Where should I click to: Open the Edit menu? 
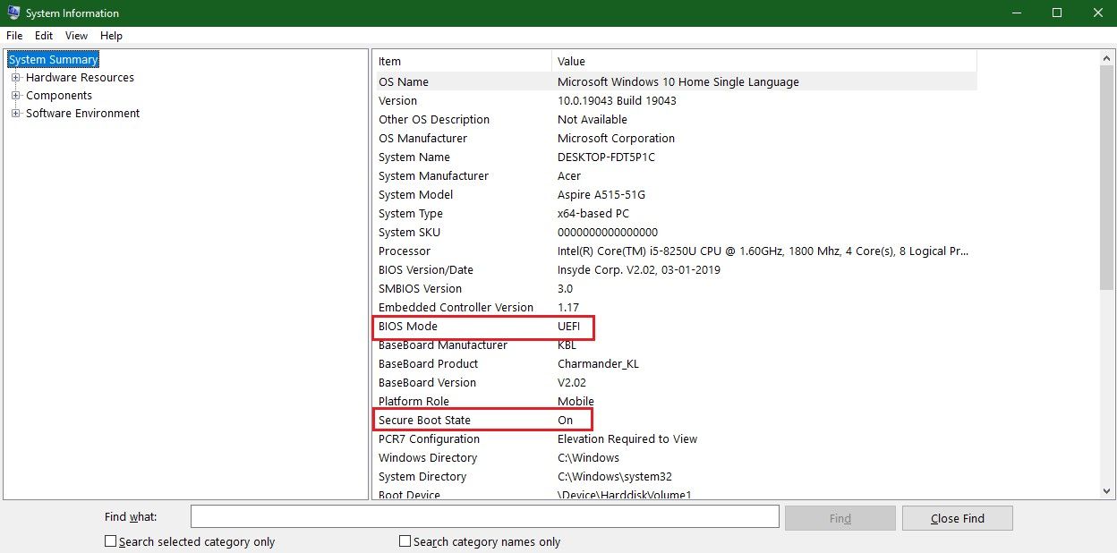pos(43,36)
